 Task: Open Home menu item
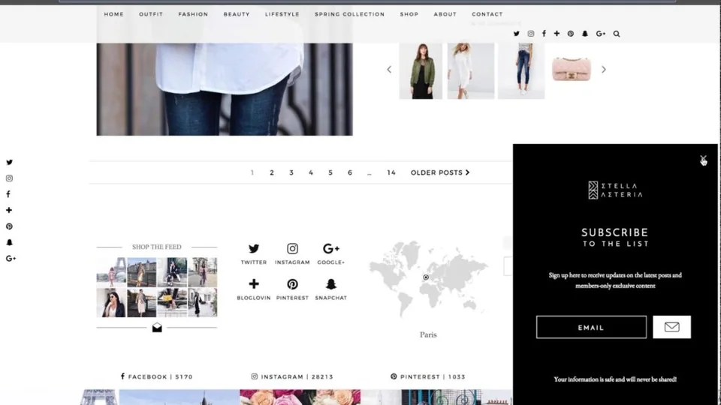(113, 14)
